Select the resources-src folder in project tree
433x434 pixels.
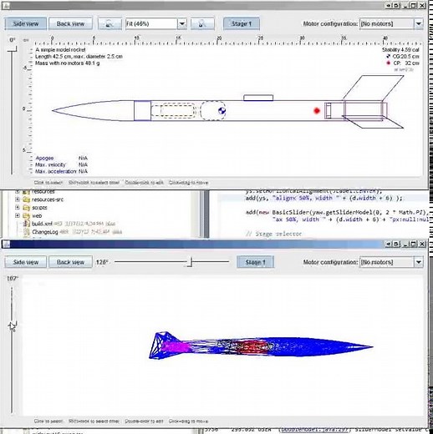coord(48,199)
